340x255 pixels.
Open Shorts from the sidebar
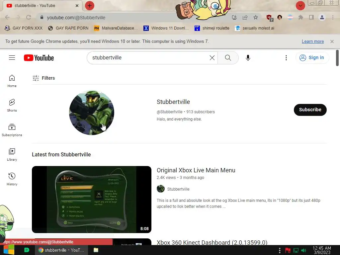pos(12,106)
